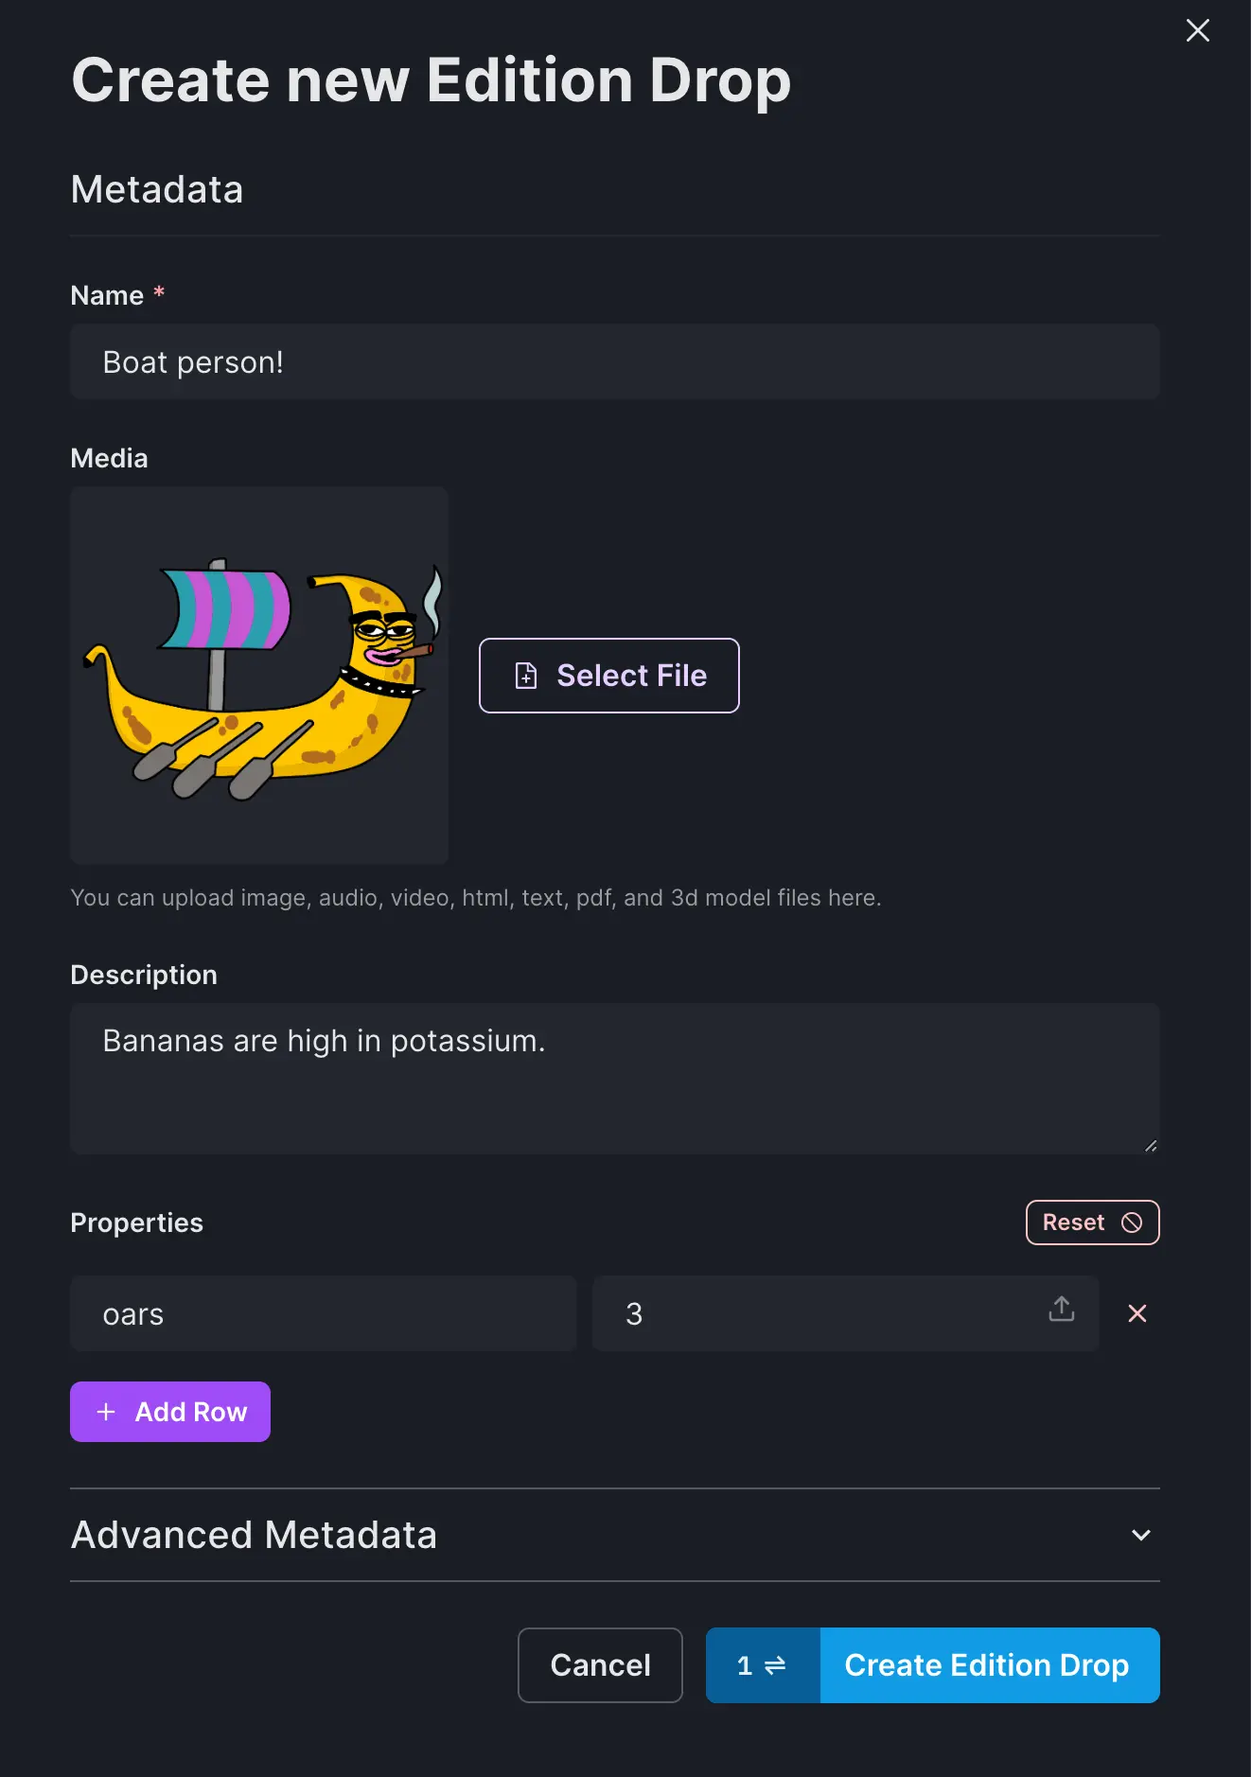Choose media with Select File button
The height and width of the screenshot is (1777, 1251).
609,676
